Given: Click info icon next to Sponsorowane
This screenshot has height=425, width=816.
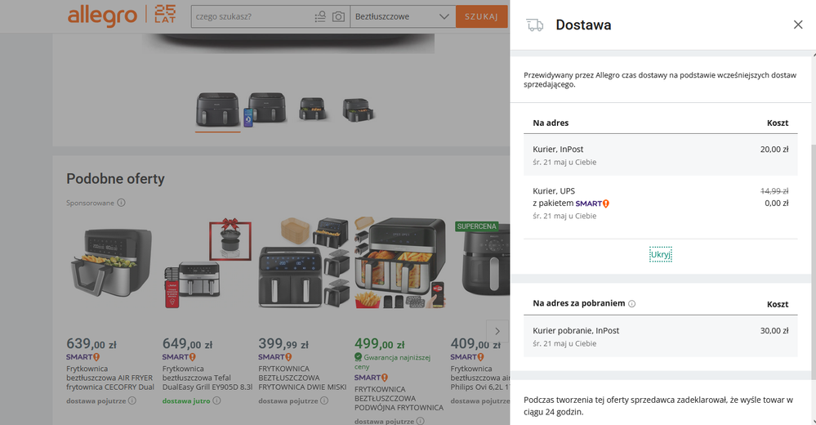Looking at the screenshot, I should tap(121, 203).
